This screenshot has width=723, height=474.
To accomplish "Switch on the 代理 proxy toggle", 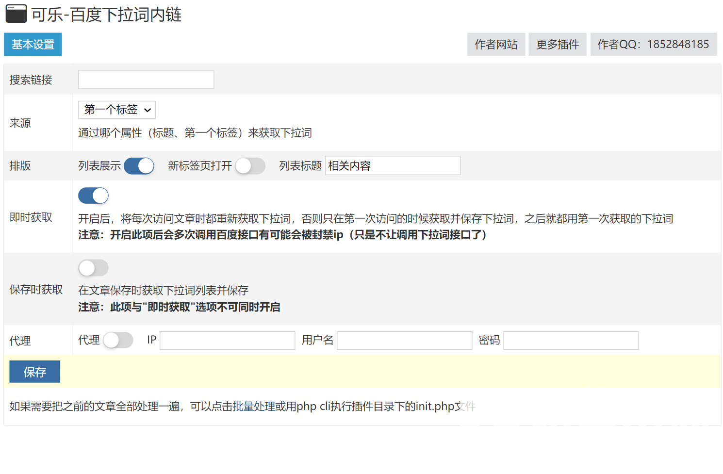I will (118, 340).
